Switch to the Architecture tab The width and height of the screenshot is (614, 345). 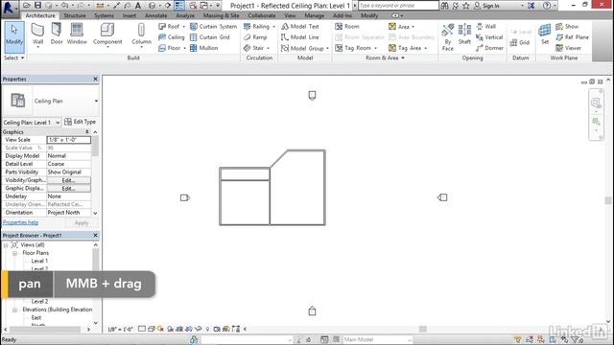pos(40,15)
